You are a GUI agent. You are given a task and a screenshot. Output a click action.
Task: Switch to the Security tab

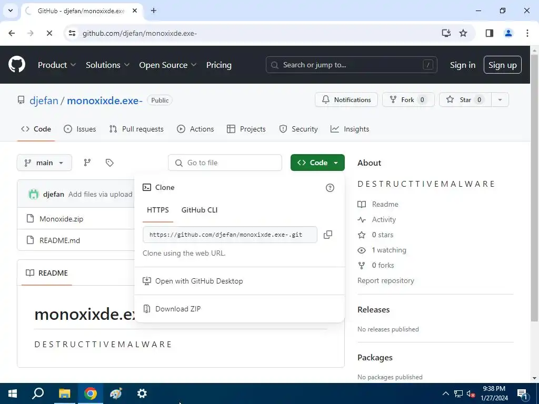298,129
